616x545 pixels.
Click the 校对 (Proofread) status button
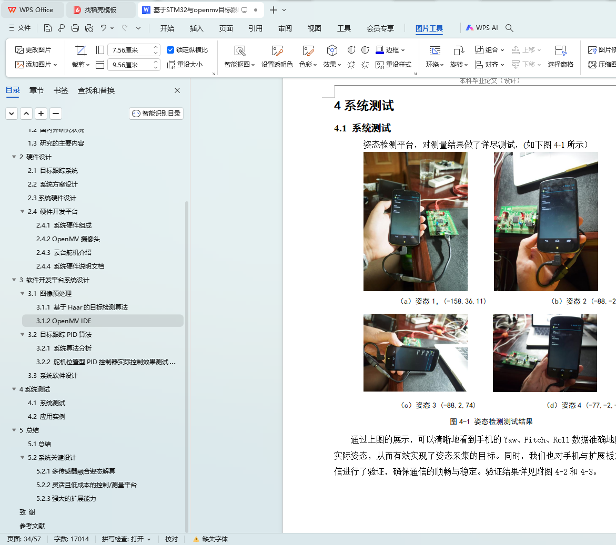click(x=171, y=539)
